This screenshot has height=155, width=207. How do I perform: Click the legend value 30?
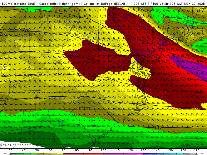(10, 150)
